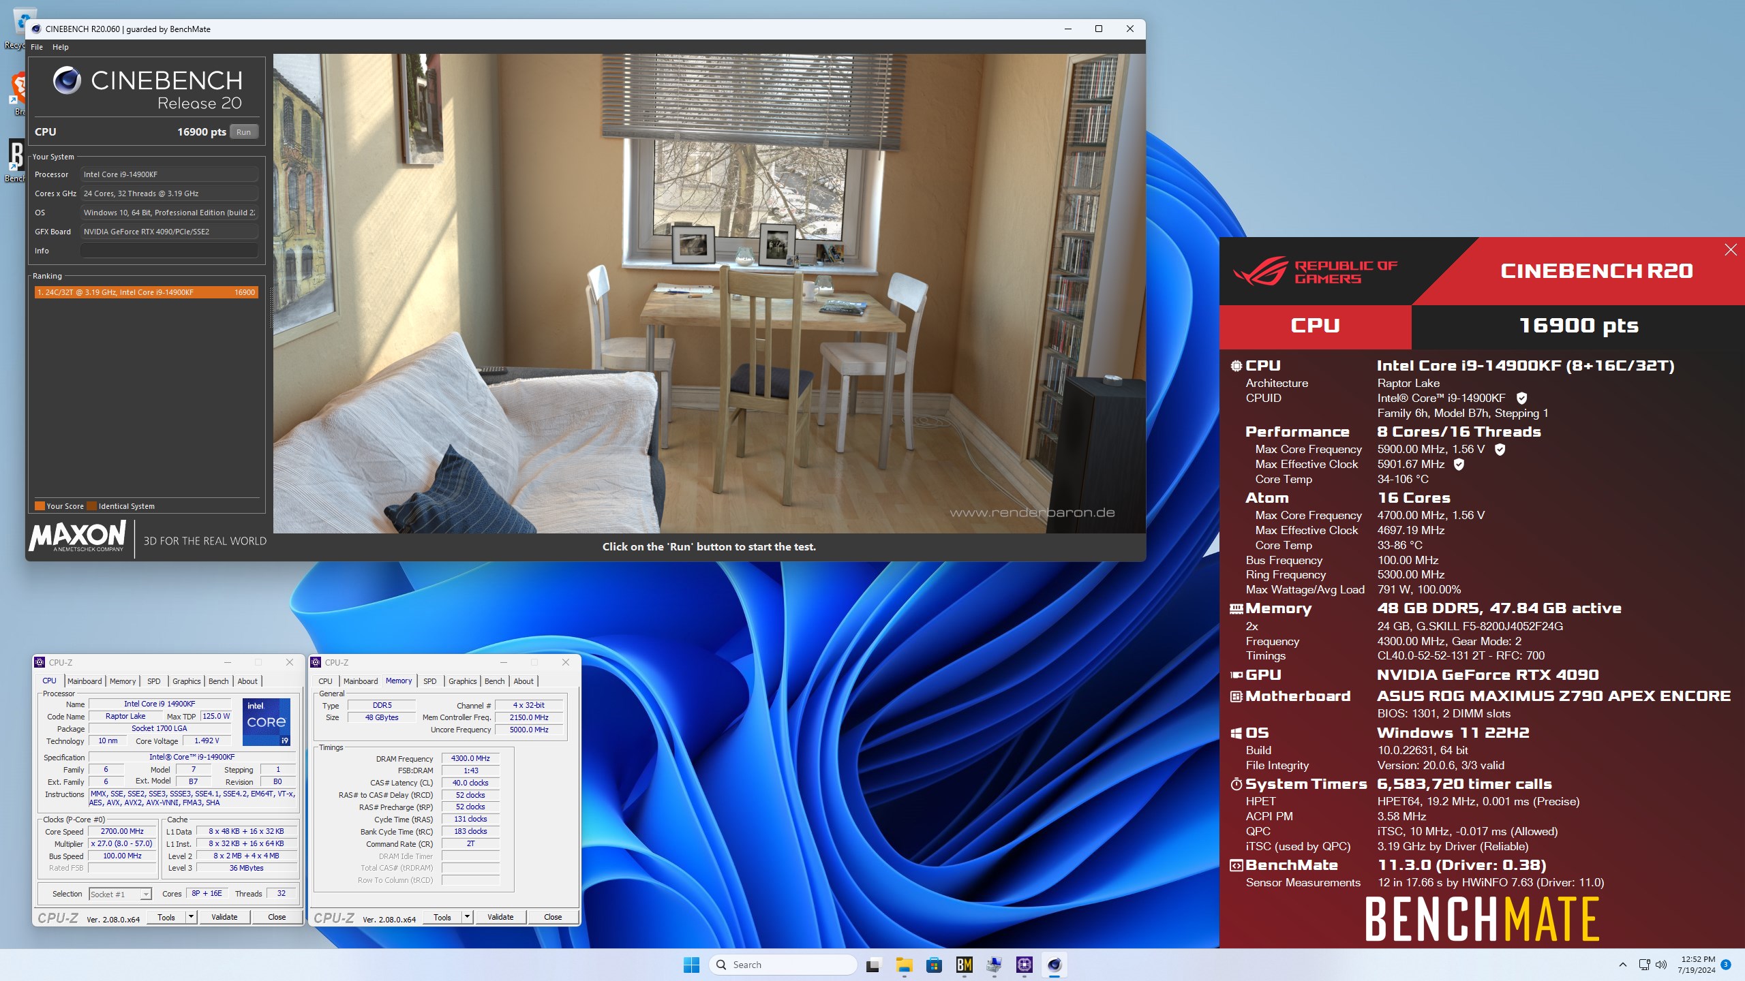The image size is (1745, 981).
Task: Click the first CPU-Z window title icon
Action: [40, 662]
